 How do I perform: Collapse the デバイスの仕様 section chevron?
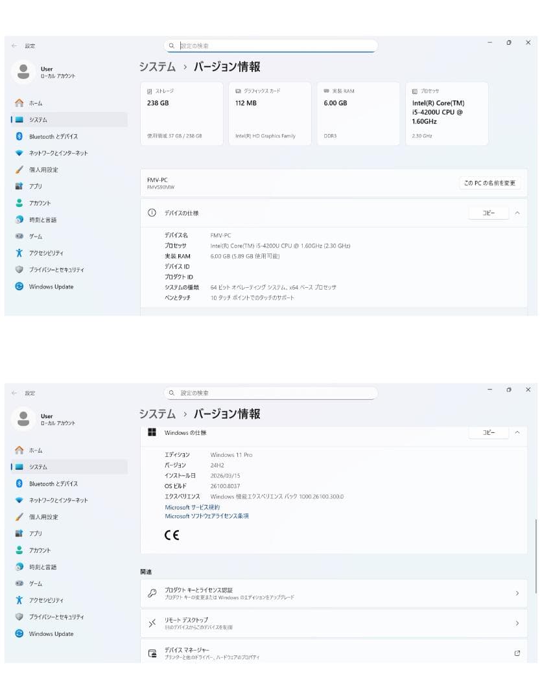point(517,213)
